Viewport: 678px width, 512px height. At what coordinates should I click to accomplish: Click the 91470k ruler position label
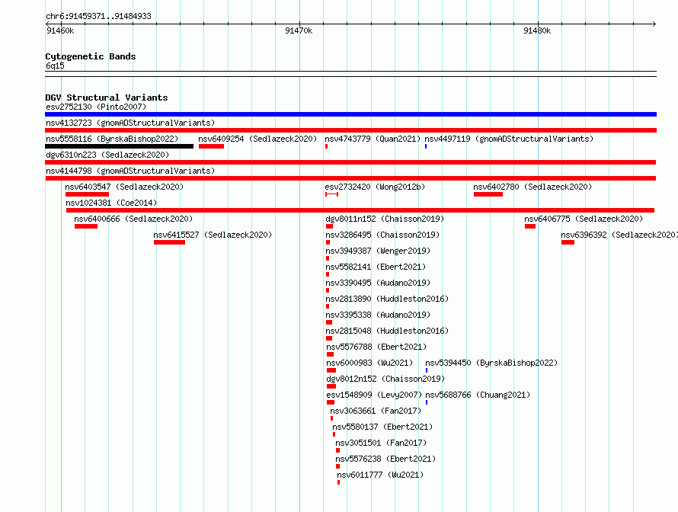pyautogui.click(x=299, y=30)
